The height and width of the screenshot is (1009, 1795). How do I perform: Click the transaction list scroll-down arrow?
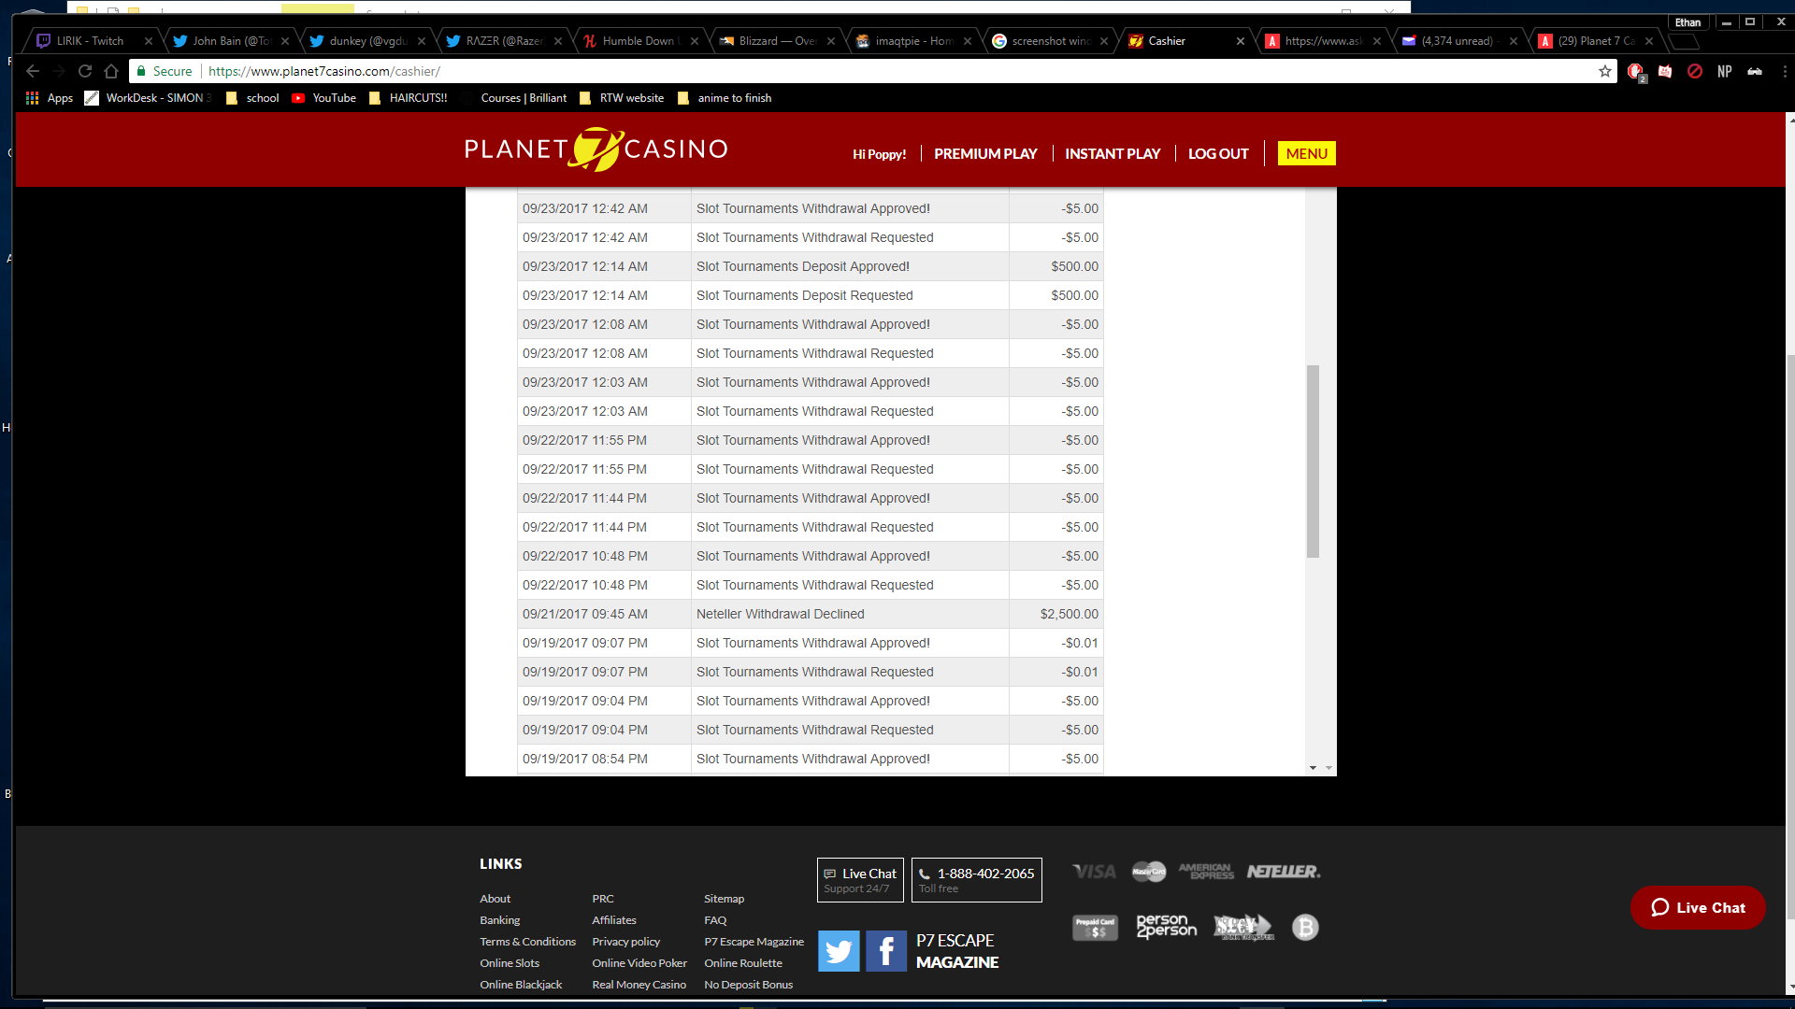pyautogui.click(x=1313, y=768)
